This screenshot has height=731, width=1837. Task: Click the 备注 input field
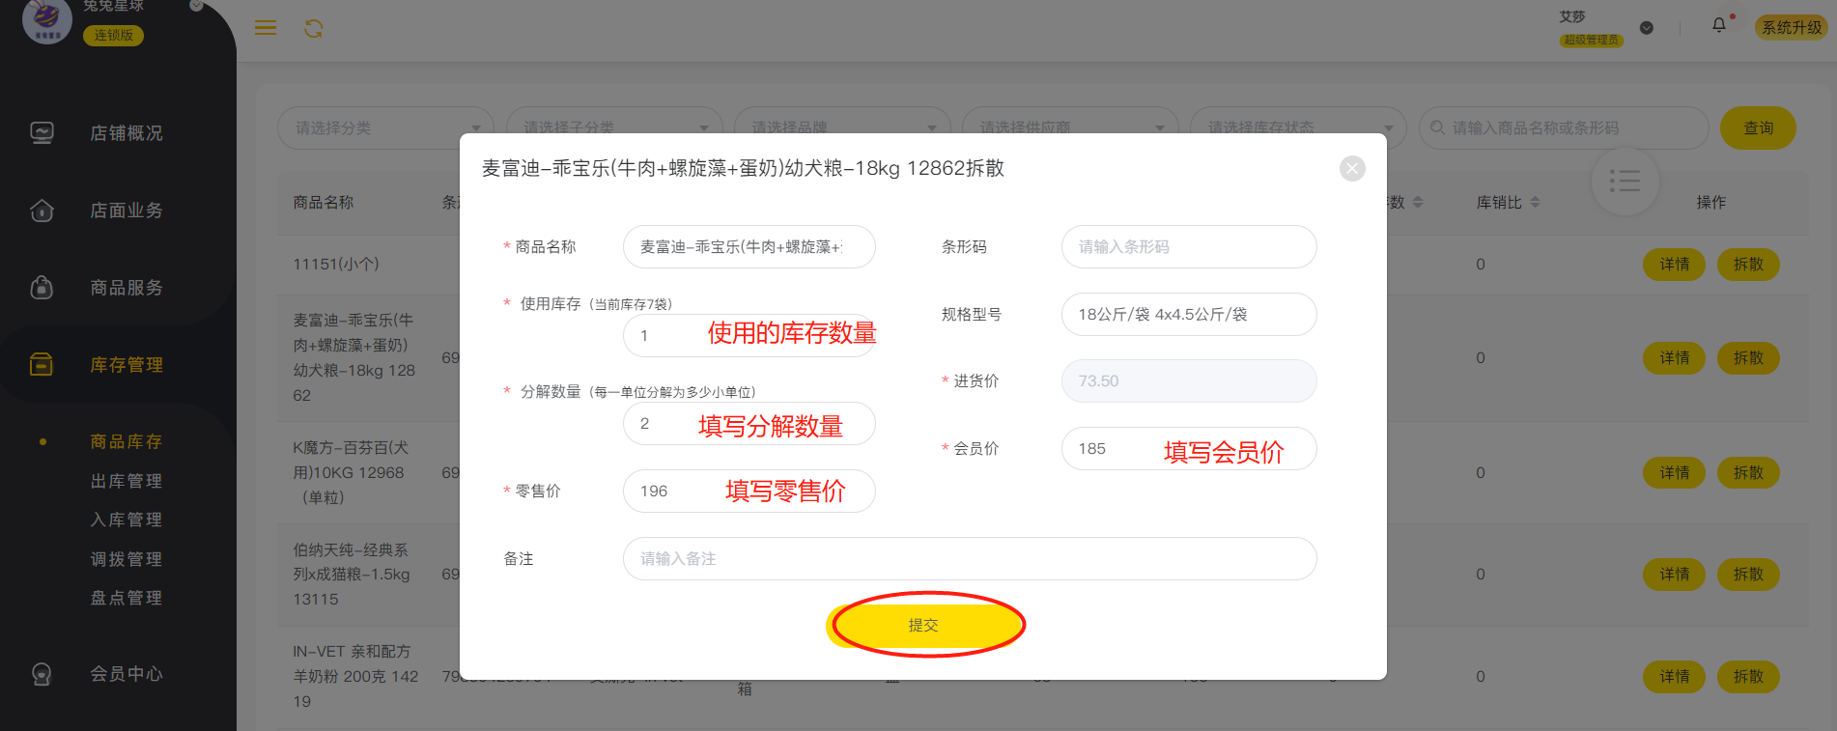point(970,558)
